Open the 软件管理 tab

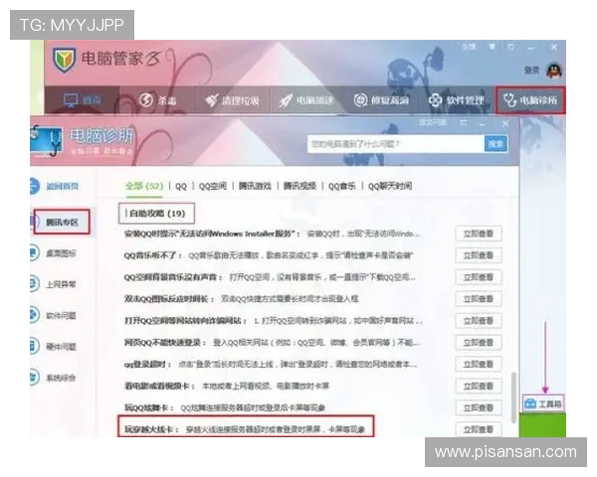pyautogui.click(x=456, y=100)
